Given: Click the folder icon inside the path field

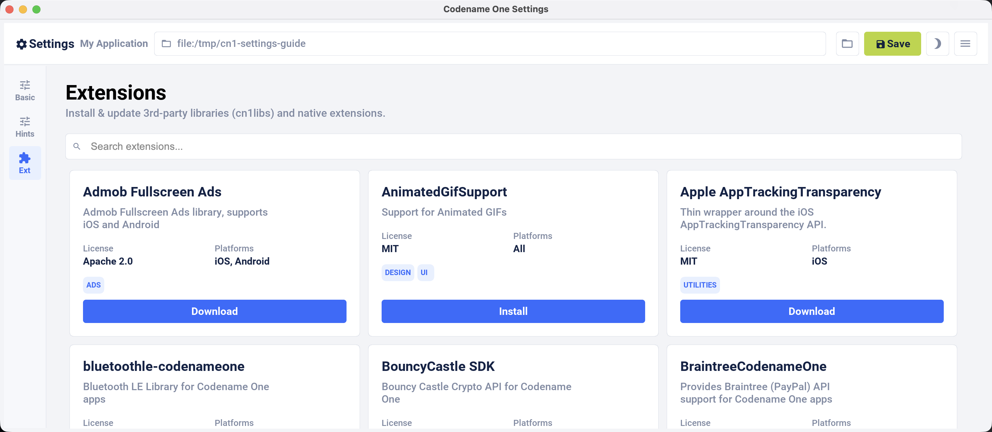Looking at the screenshot, I should coord(166,44).
